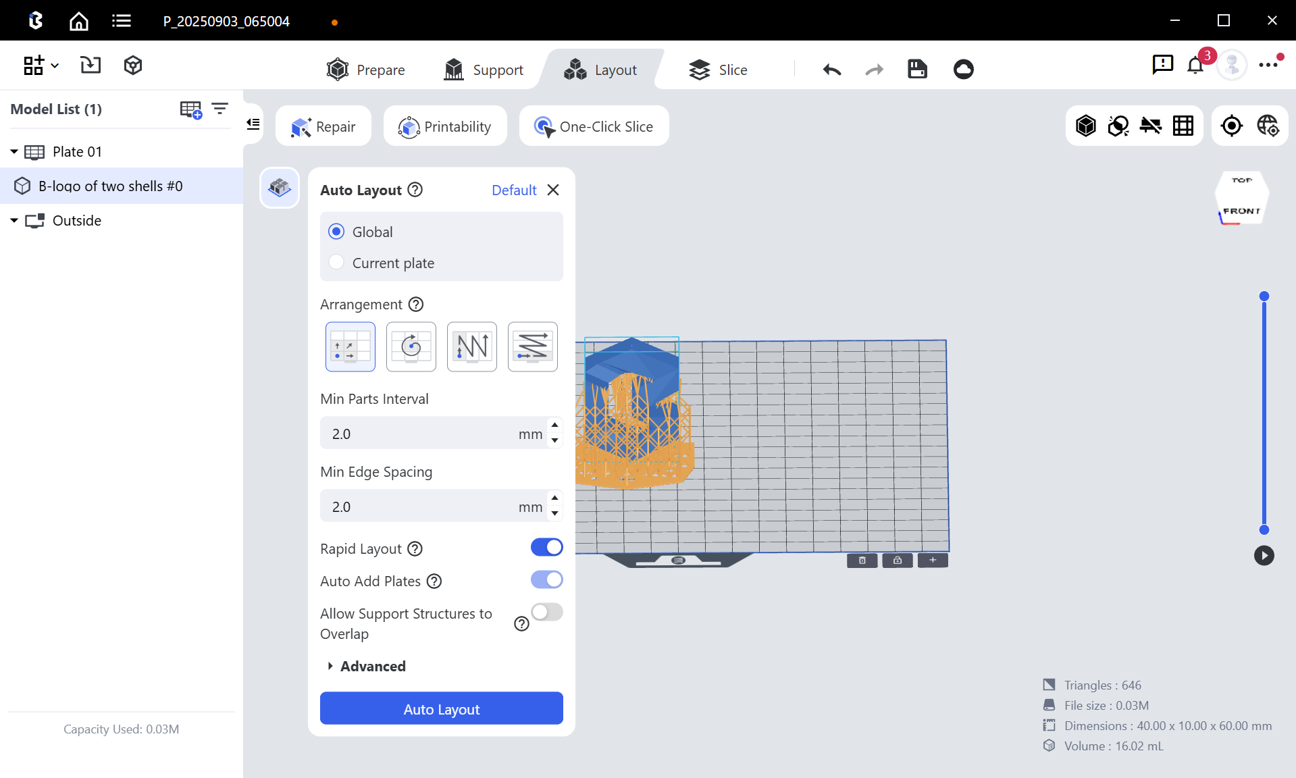
Task: Click the Default reset link
Action: point(513,190)
